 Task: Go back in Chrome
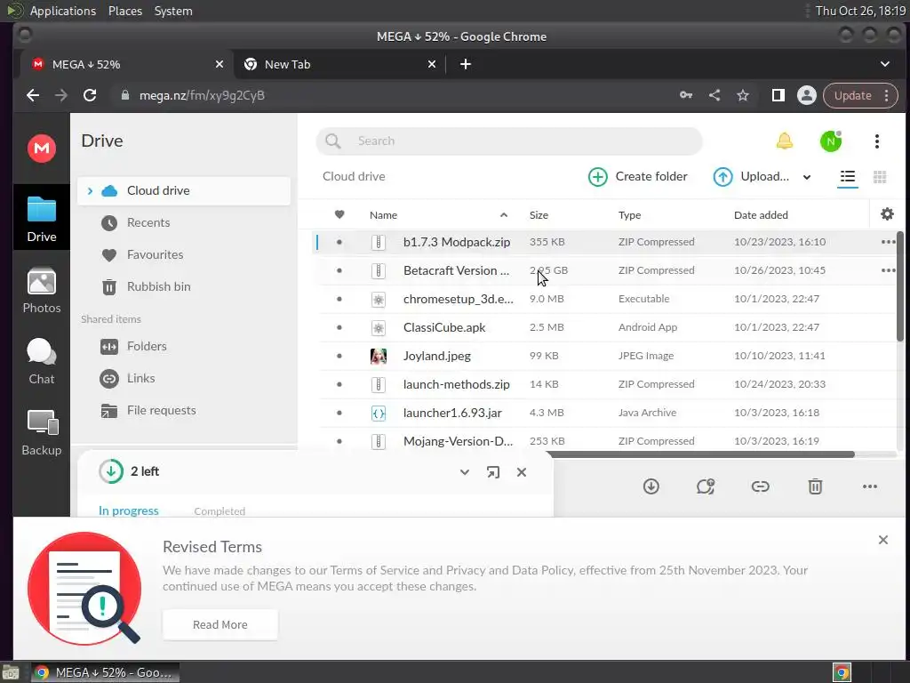33,95
